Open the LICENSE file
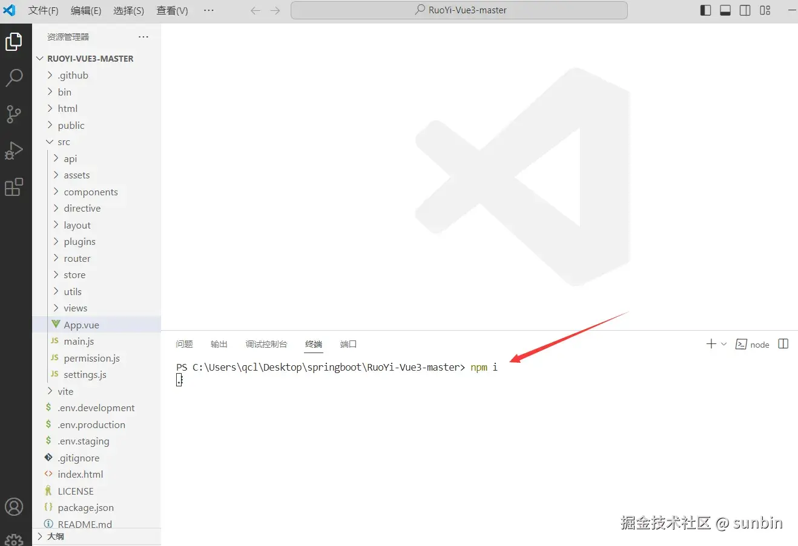798x546 pixels. point(97,491)
